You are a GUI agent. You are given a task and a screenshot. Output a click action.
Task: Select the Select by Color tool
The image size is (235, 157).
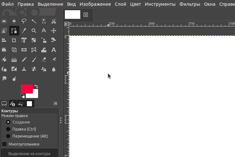44,21
